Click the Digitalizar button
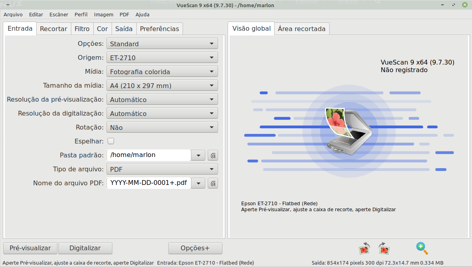The height and width of the screenshot is (267, 472). [85, 248]
